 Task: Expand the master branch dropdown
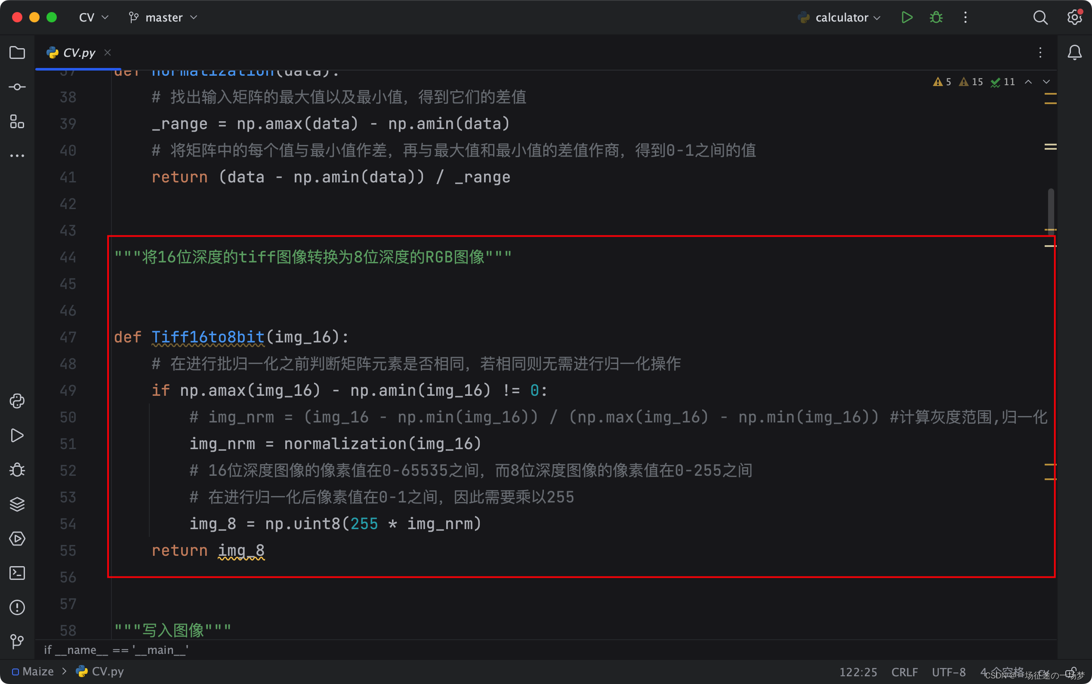(x=163, y=18)
